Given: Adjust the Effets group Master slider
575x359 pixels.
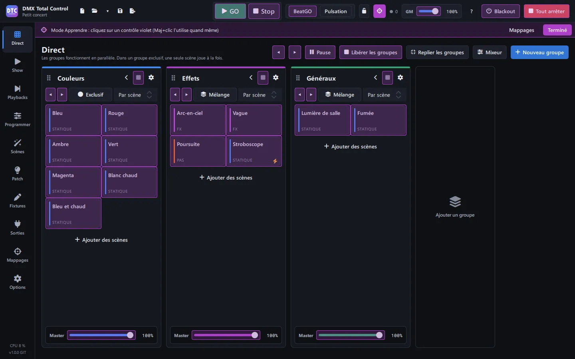Looking at the screenshot, I should click(x=226, y=335).
